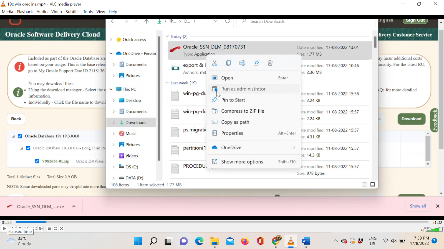Seek using the VLC playback progress bar
The width and height of the screenshot is (444, 249).
pyautogui.click(x=222, y=222)
